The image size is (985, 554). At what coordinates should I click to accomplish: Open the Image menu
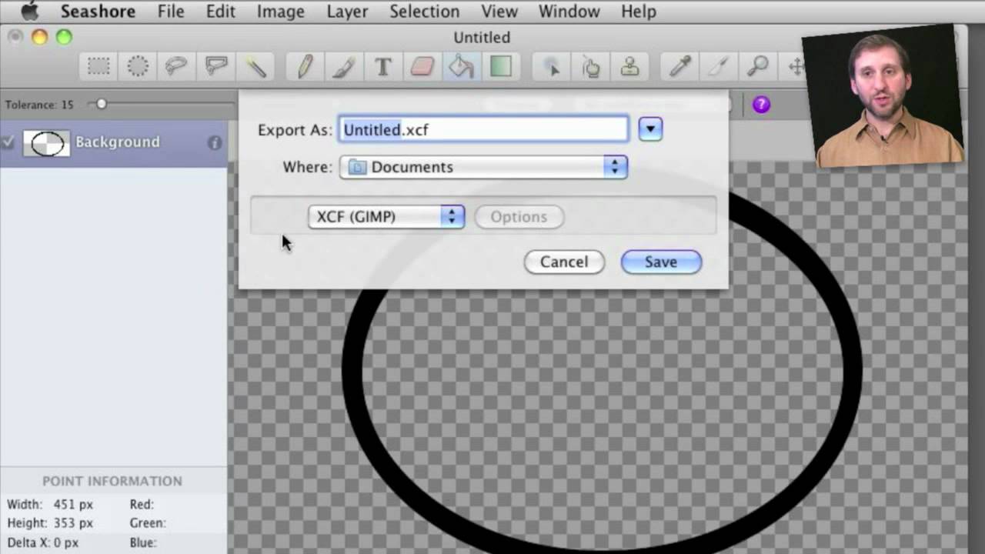click(x=280, y=12)
